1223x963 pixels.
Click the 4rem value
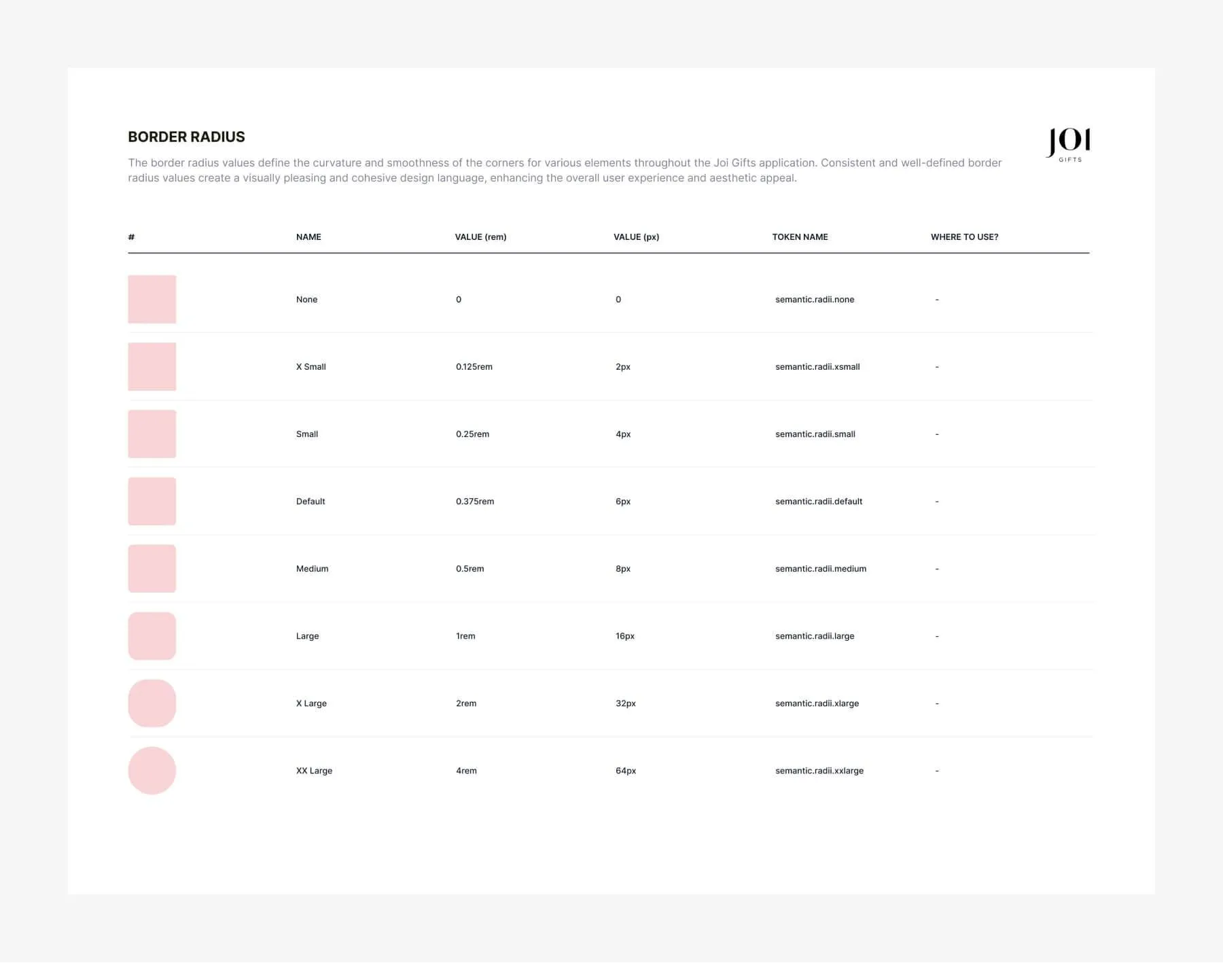(x=466, y=770)
